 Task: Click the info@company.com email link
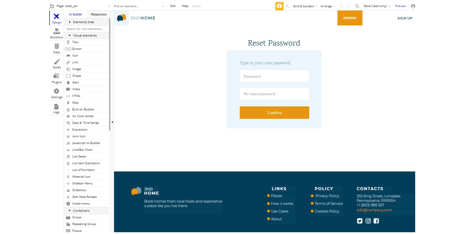click(374, 210)
